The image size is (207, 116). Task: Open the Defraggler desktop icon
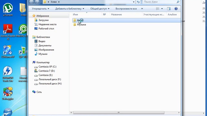(x=8, y=93)
